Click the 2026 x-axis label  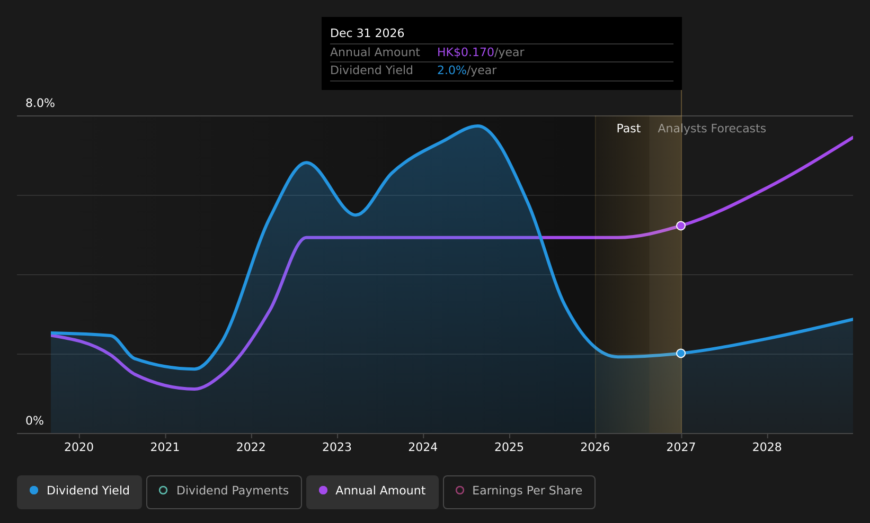tap(595, 447)
